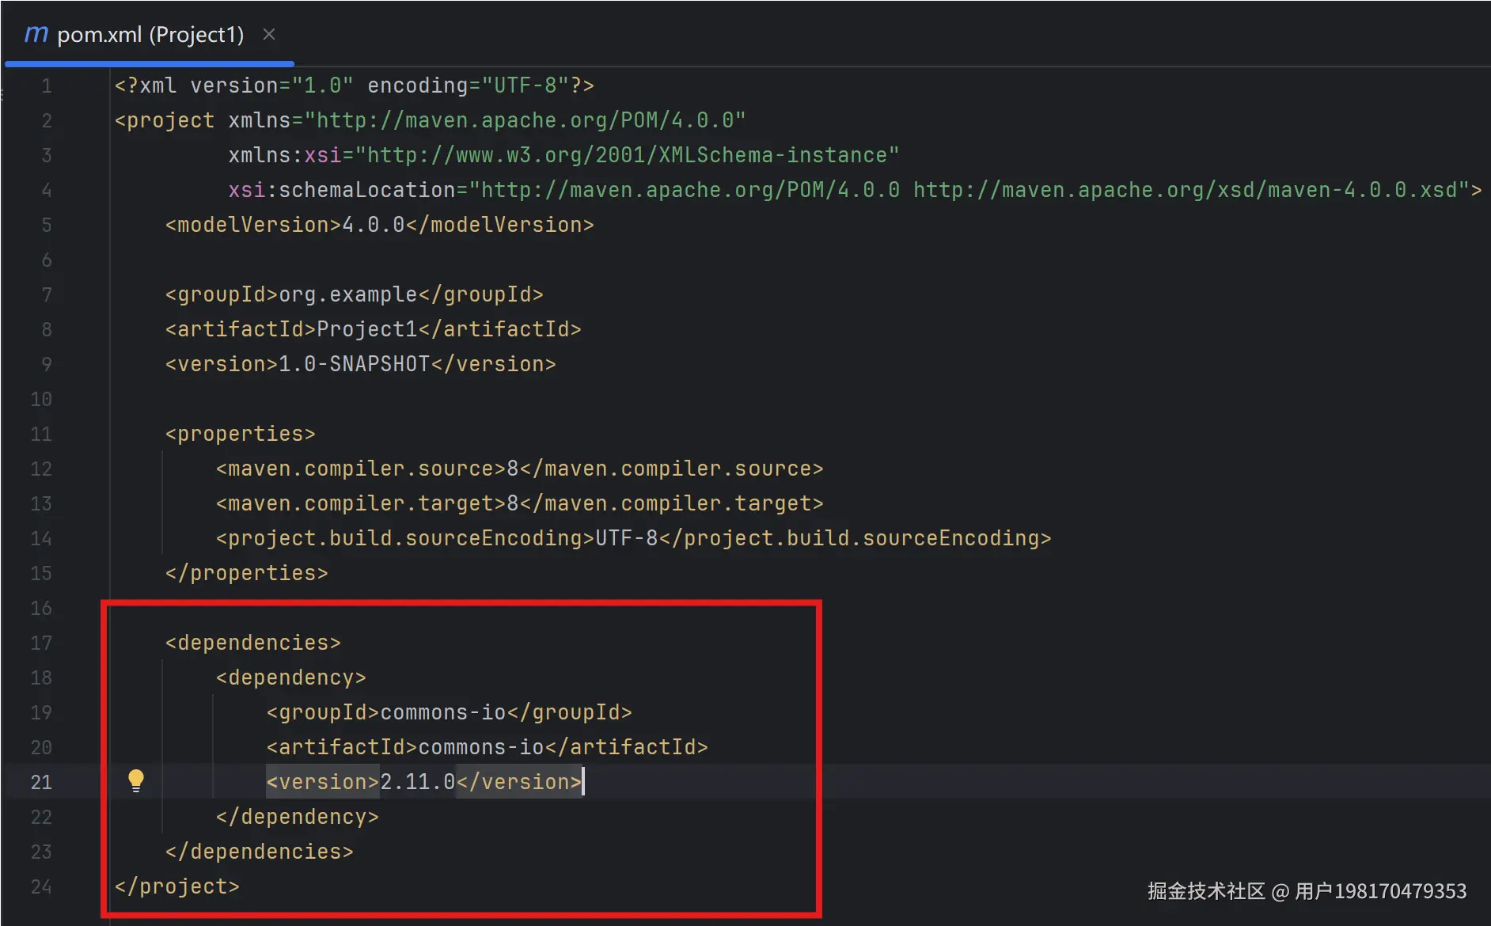Click line number 11 in the gutter

click(41, 434)
